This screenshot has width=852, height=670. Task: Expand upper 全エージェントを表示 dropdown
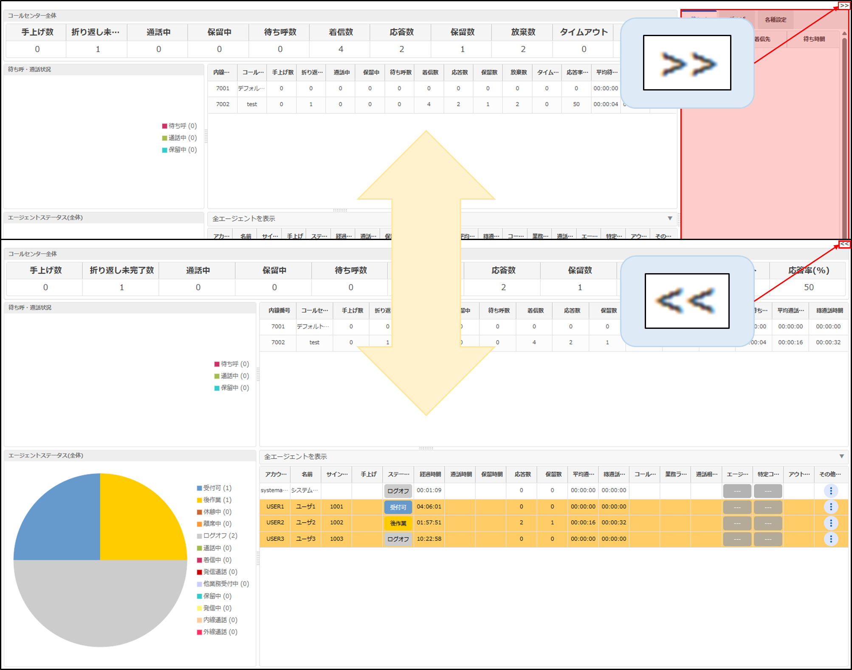pos(670,218)
